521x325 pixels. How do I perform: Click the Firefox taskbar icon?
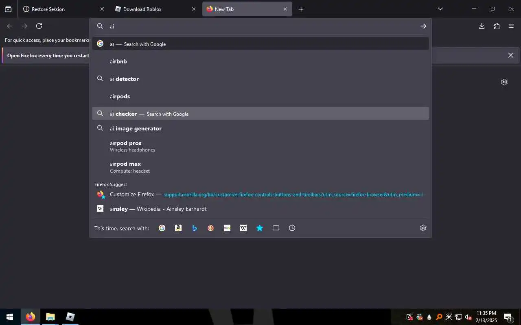(x=31, y=317)
